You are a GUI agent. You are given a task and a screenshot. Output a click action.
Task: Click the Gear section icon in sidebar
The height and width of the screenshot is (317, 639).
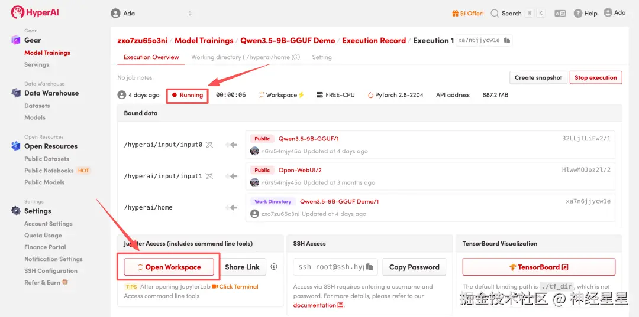15,40
